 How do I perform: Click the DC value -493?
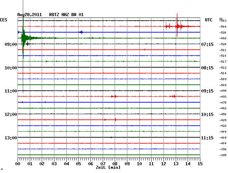pos(223,97)
